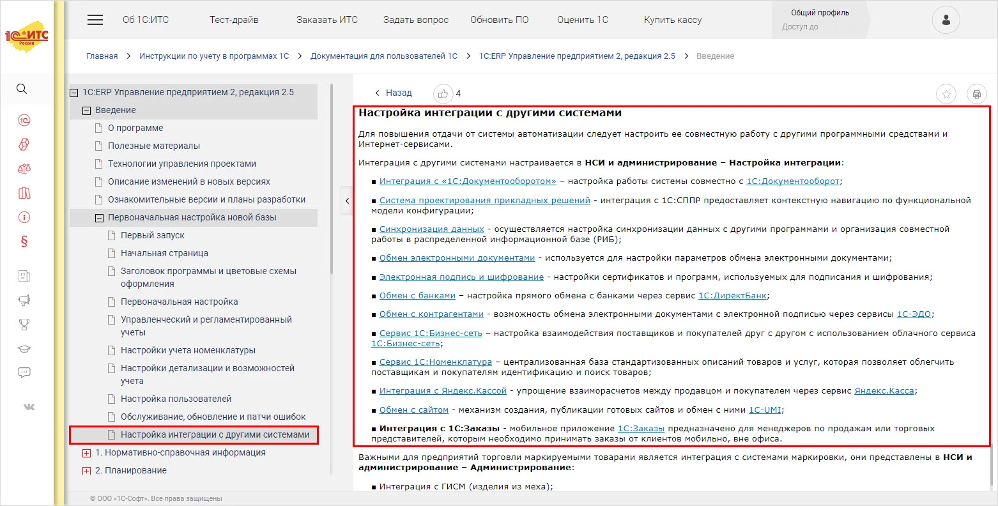The image size is (998, 506).
Task: Open the scales (legal) sidebar icon
Action: 24,169
